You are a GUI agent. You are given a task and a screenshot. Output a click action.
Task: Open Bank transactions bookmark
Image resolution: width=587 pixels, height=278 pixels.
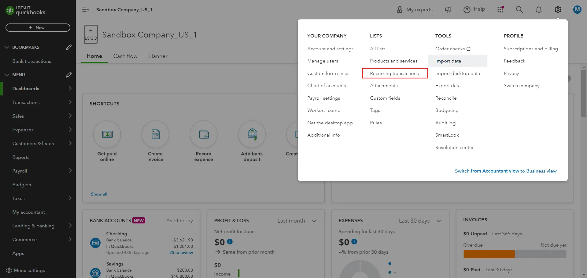click(x=32, y=61)
